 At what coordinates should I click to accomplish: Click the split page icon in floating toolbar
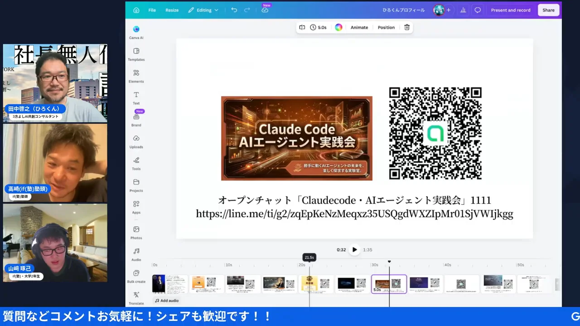[x=302, y=27]
